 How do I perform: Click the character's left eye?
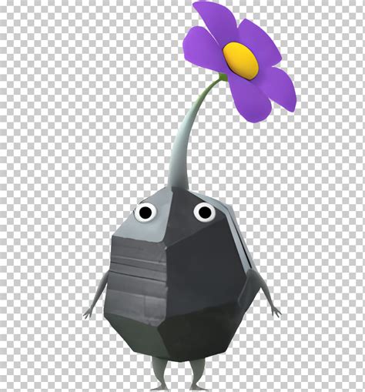pos(146,212)
